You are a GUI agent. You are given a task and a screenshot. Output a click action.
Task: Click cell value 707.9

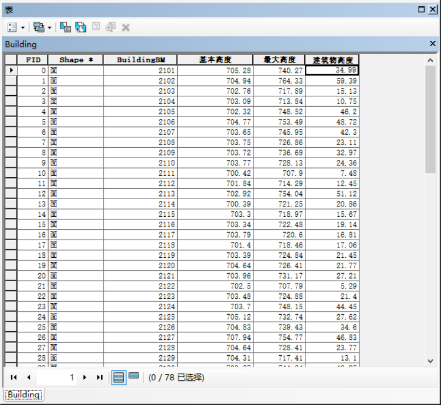[279, 173]
